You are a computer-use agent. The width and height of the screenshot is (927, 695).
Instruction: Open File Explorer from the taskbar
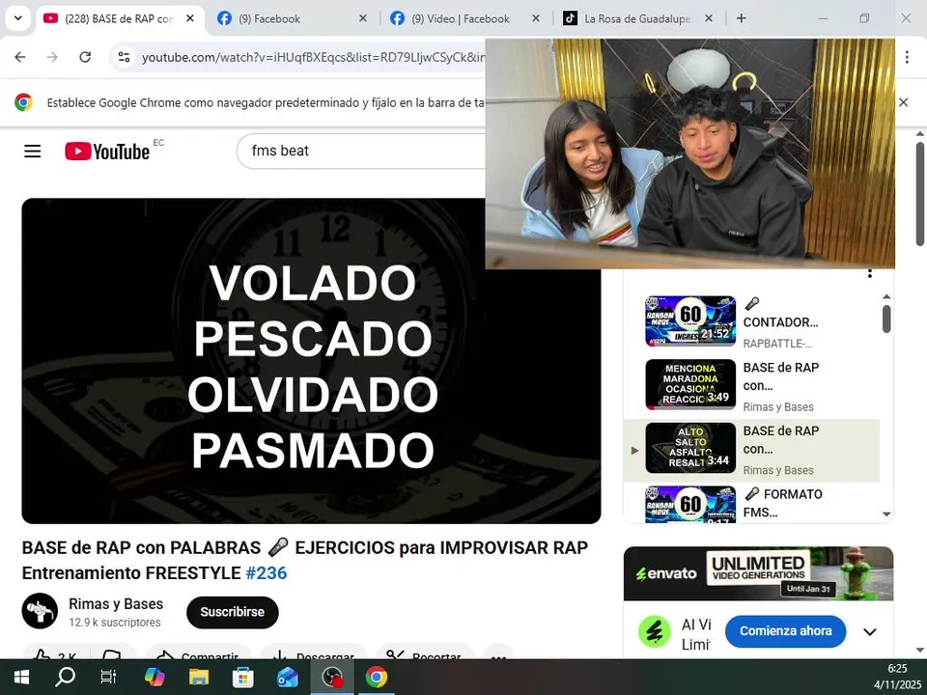click(x=199, y=677)
